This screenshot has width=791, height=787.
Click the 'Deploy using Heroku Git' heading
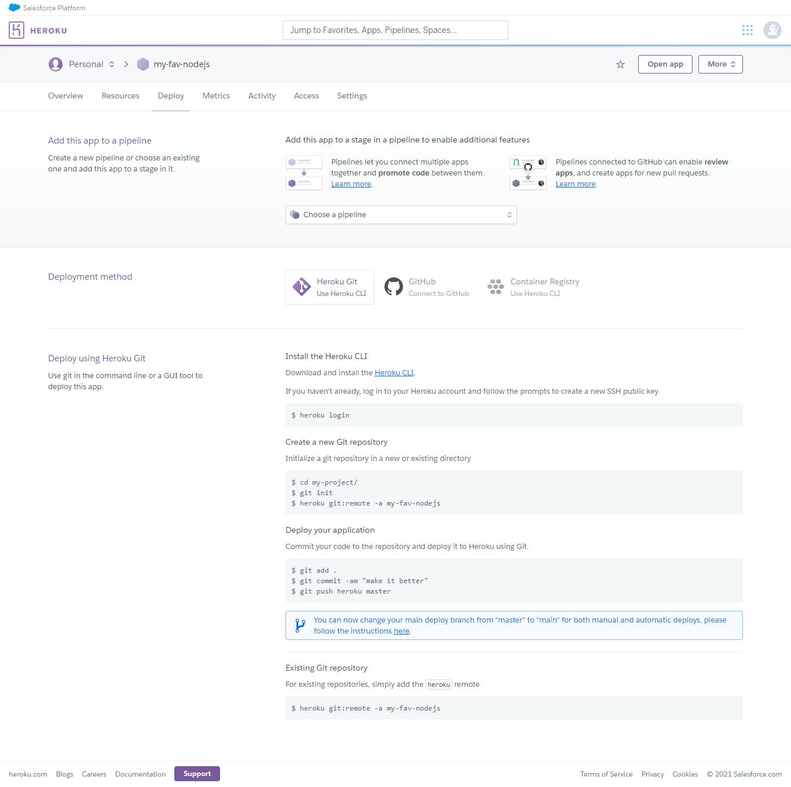97,358
